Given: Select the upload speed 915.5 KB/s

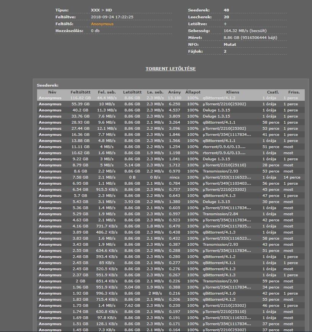Looking at the screenshot, I should 107,190.
